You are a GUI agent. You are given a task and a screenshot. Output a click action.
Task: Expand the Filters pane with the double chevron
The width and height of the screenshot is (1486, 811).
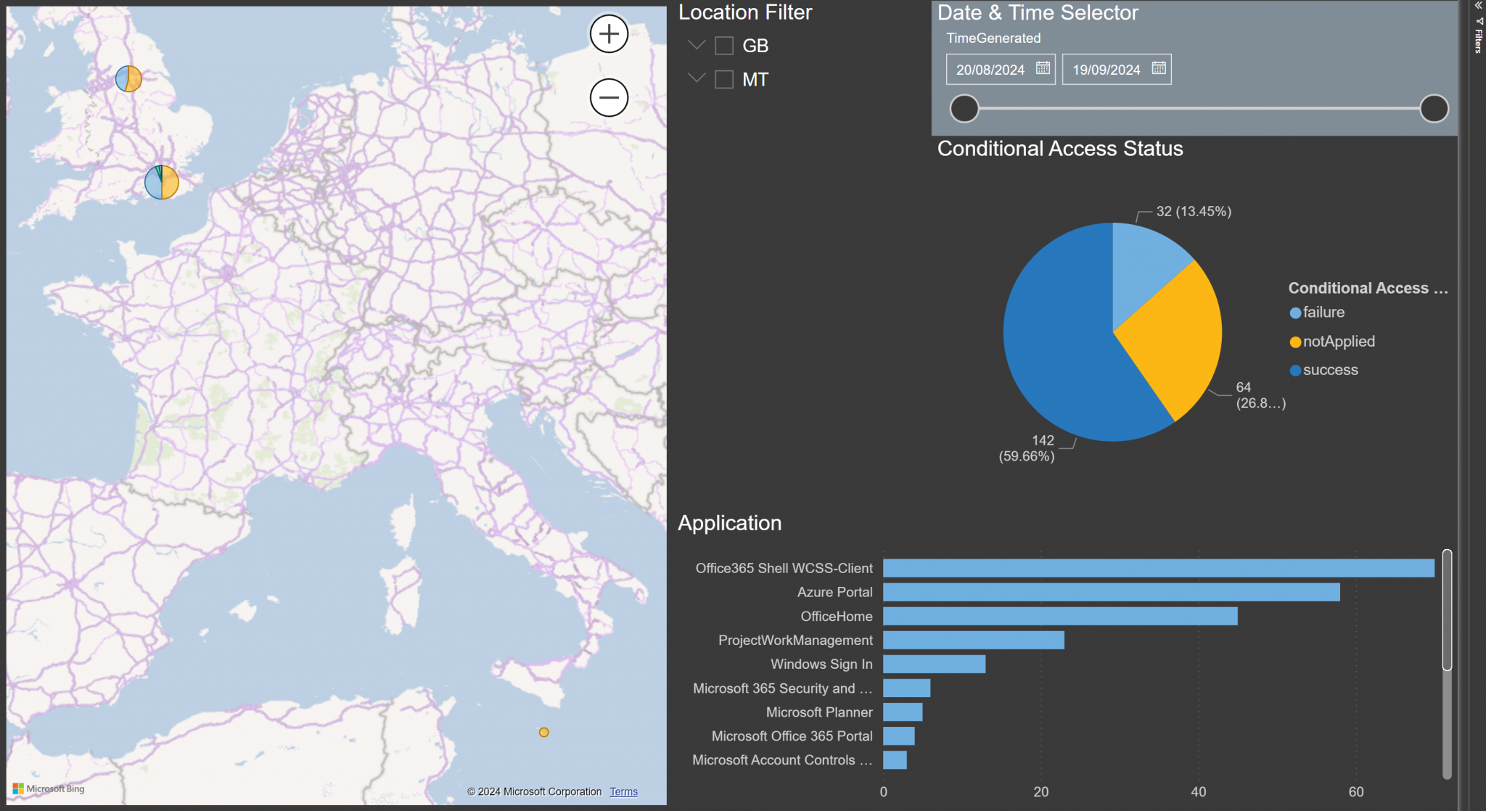point(1477,6)
